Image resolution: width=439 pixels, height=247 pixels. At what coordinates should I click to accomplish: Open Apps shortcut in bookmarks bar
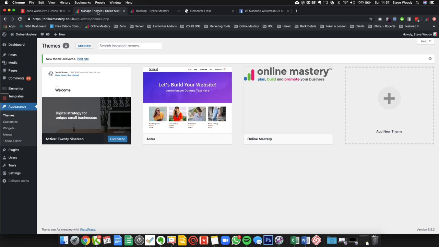tap(10, 26)
